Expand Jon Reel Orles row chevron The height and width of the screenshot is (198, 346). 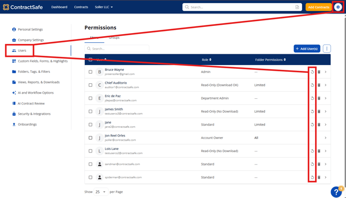tap(325, 138)
